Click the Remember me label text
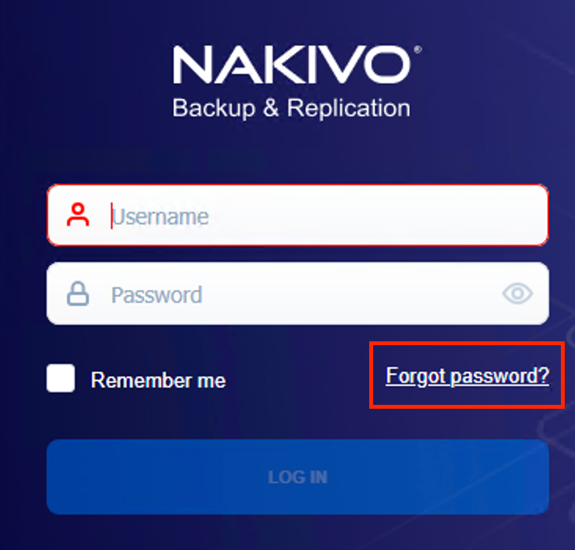 [x=158, y=381]
